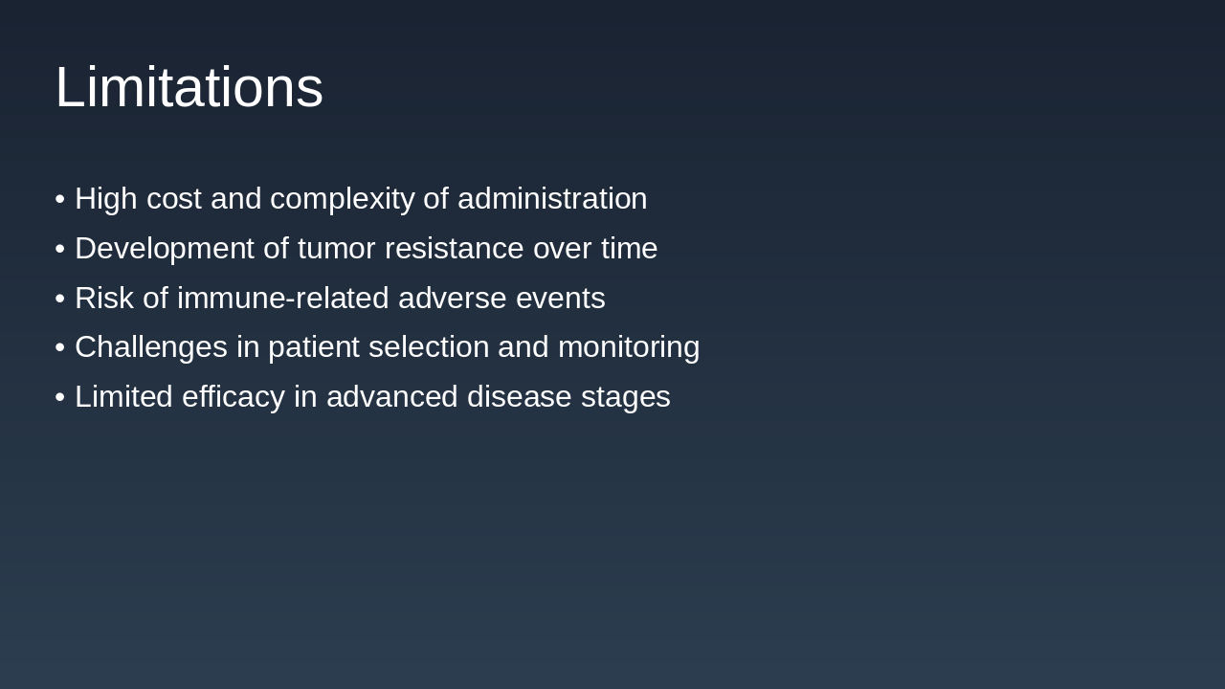Click the "Challenges in patient selection" bullet line
1225x689 pixels.
[x=387, y=346]
